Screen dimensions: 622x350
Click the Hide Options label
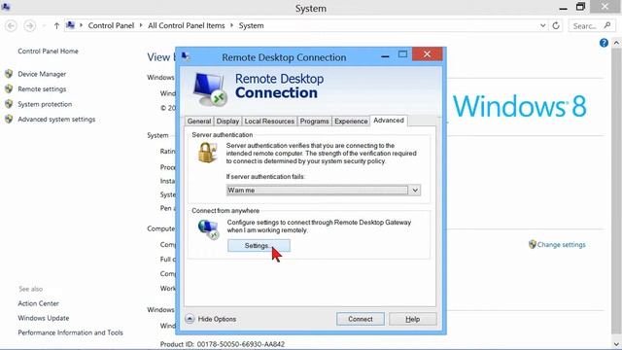(x=217, y=319)
